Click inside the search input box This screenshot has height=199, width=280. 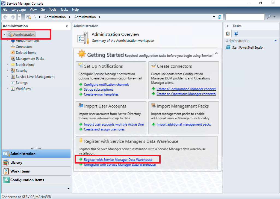click(x=244, y=17)
